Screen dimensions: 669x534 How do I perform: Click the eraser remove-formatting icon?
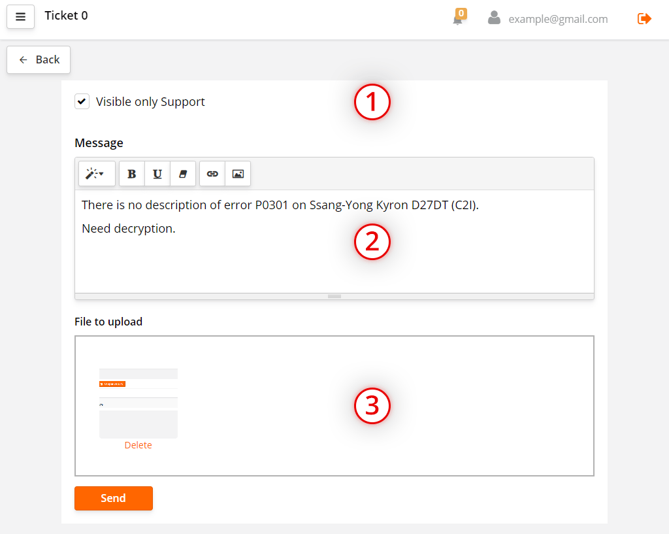pyautogui.click(x=183, y=174)
